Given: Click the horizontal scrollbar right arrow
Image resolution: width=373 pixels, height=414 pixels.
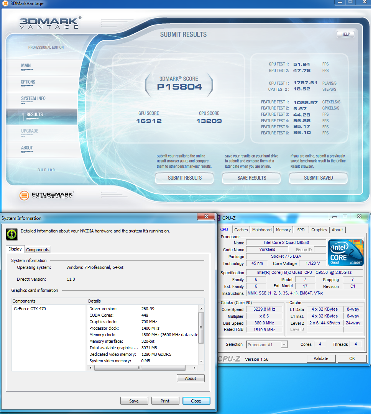Looking at the screenshot, I should pyautogui.click(x=195, y=368).
